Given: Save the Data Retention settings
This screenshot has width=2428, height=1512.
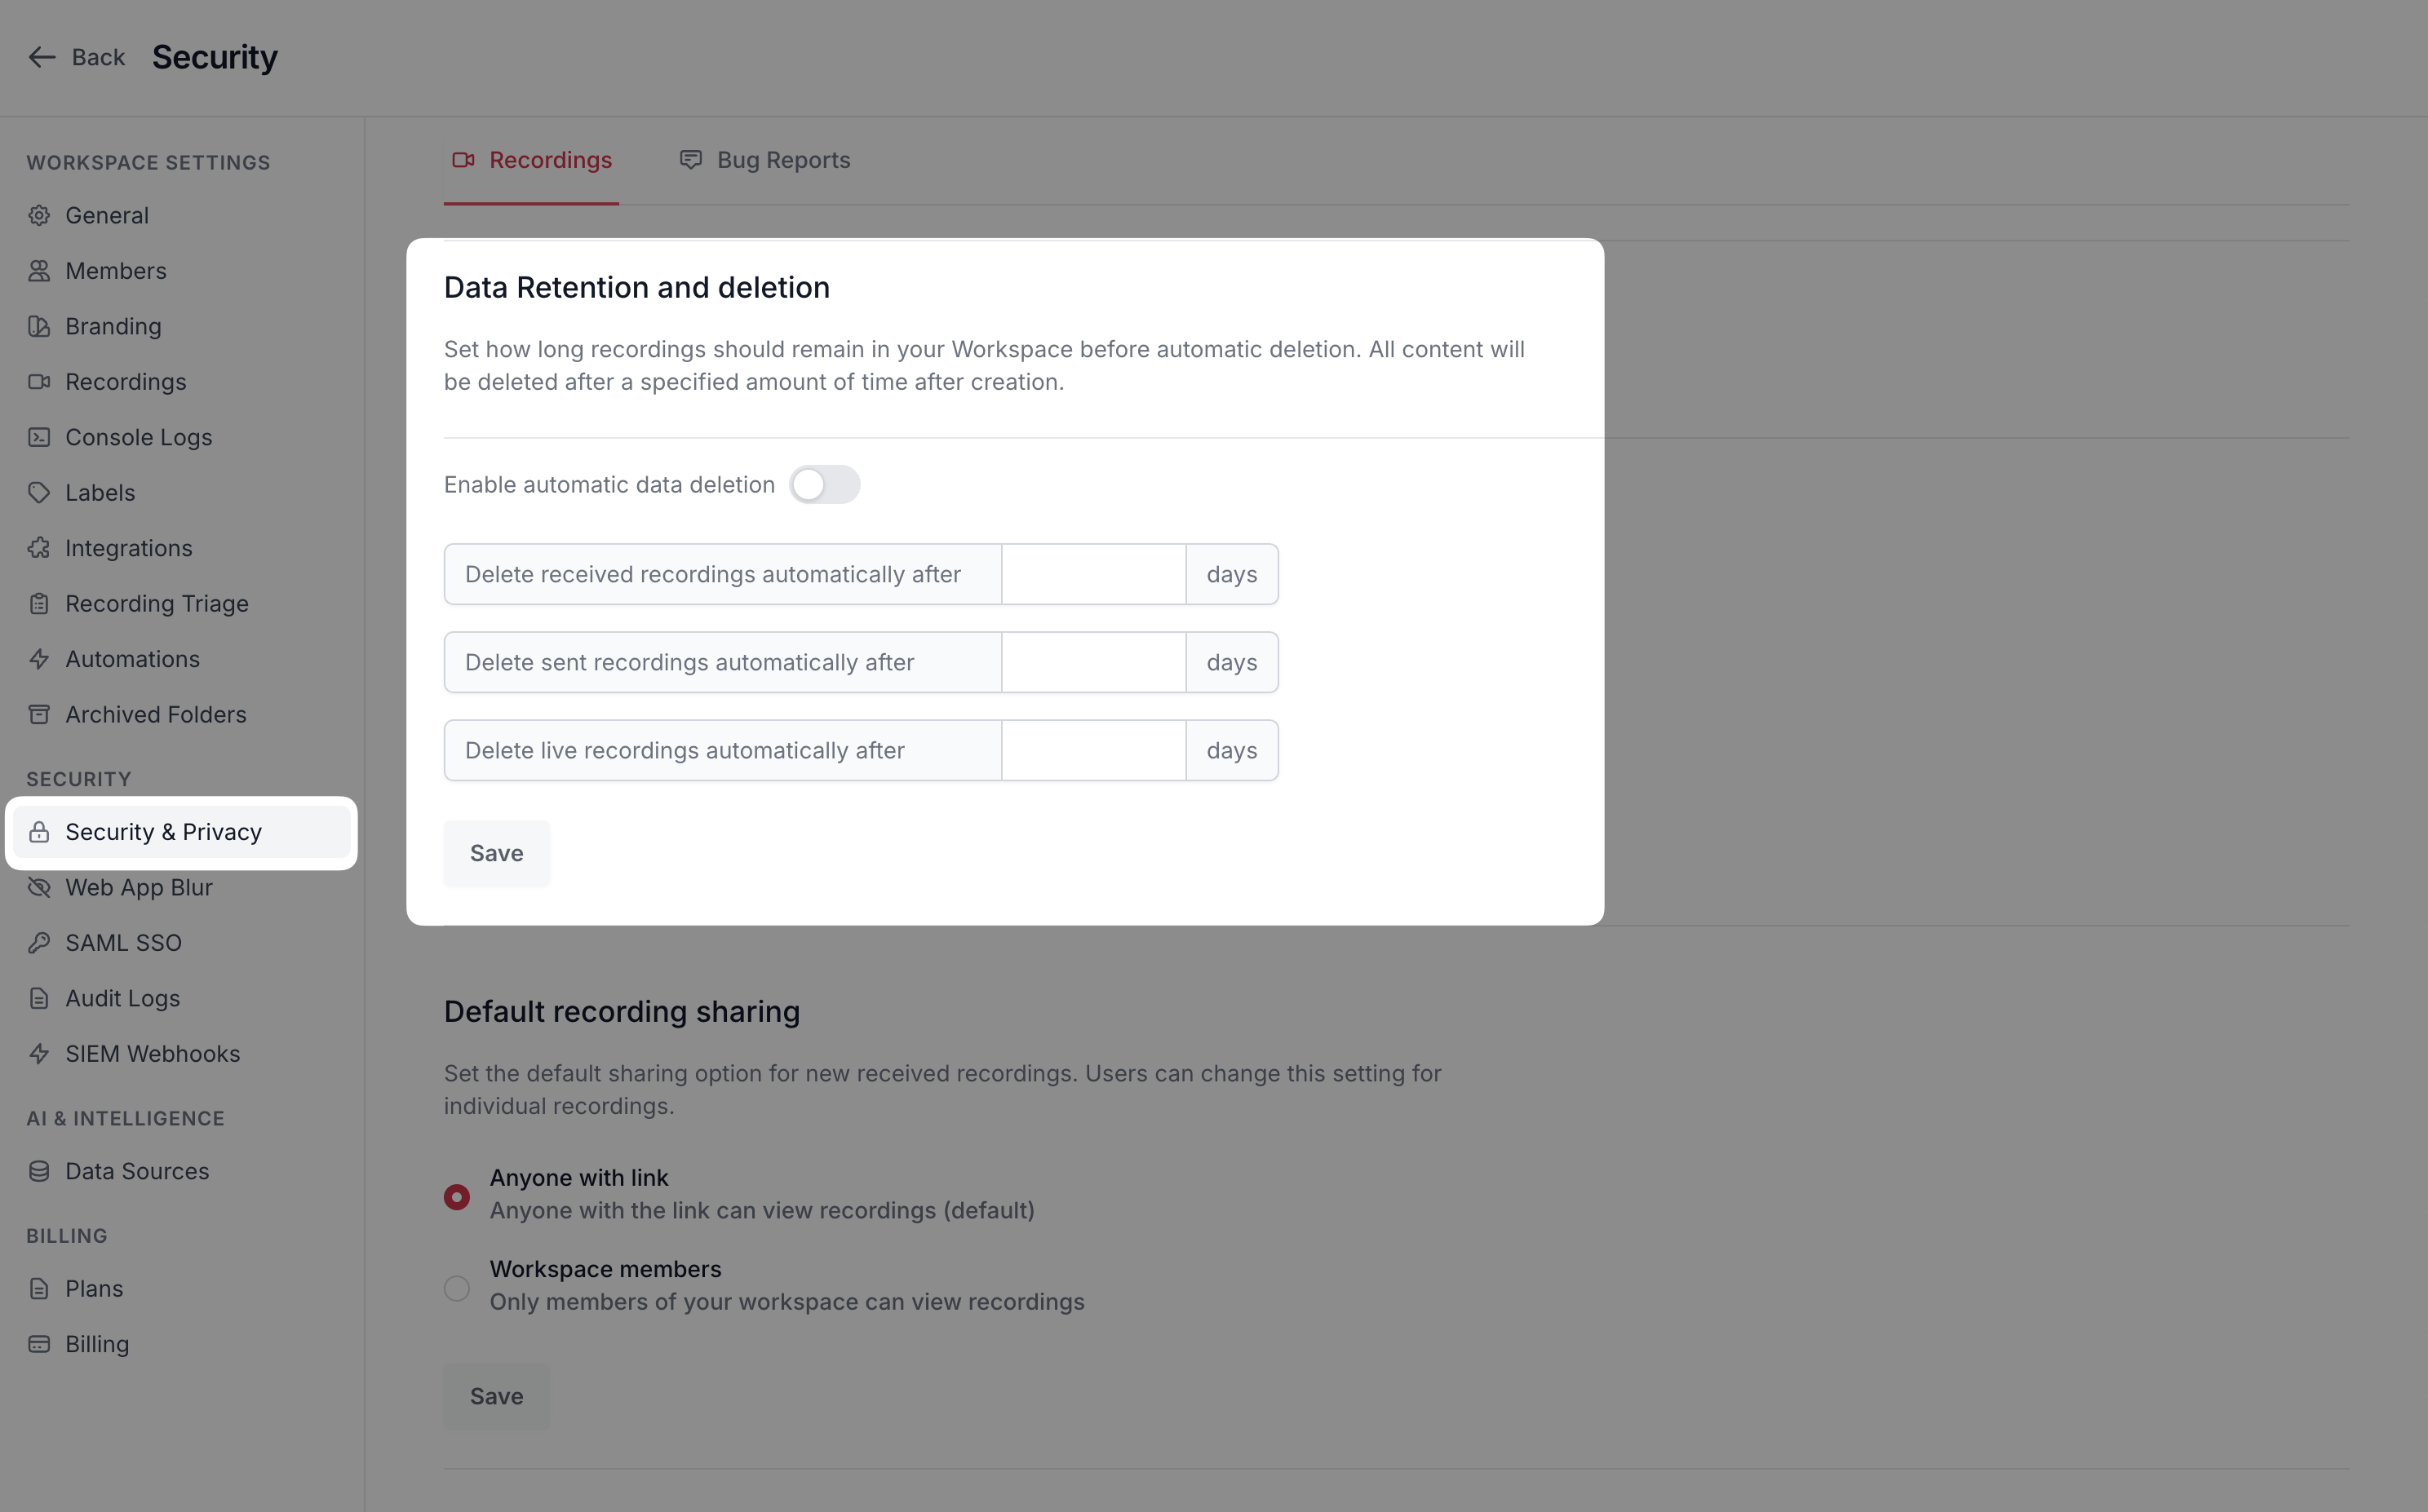Looking at the screenshot, I should (496, 853).
